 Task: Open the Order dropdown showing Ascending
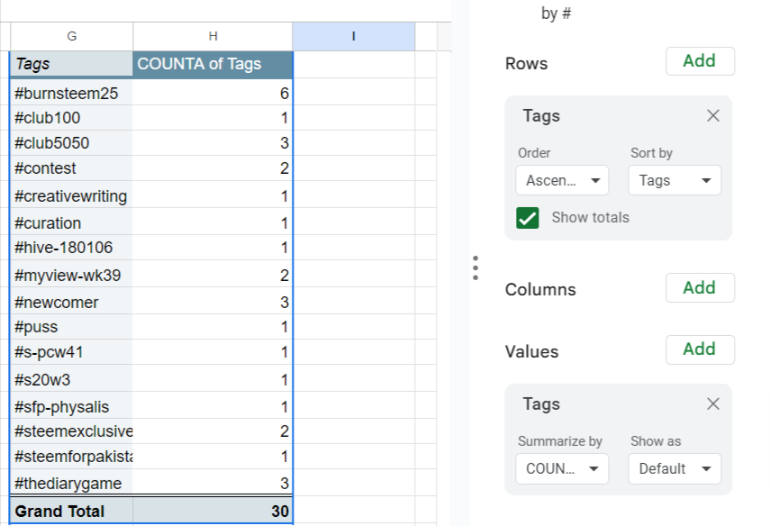pos(562,180)
